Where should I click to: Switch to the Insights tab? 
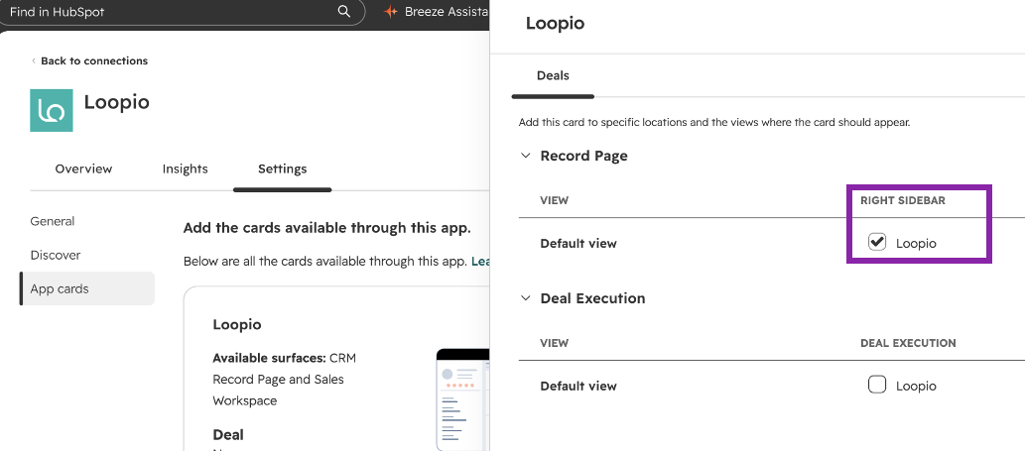[x=185, y=169]
